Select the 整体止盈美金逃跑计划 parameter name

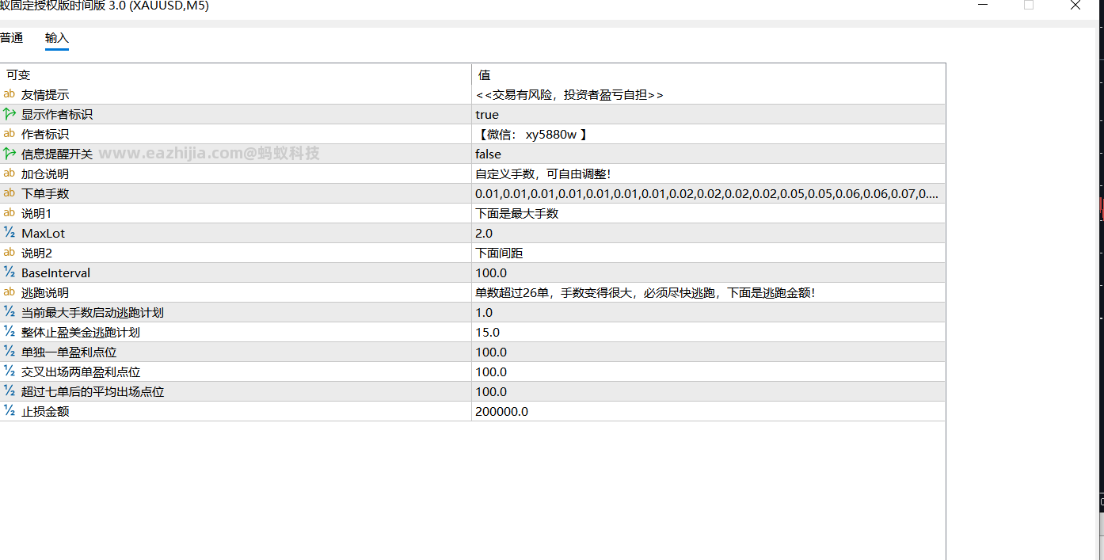(81, 332)
